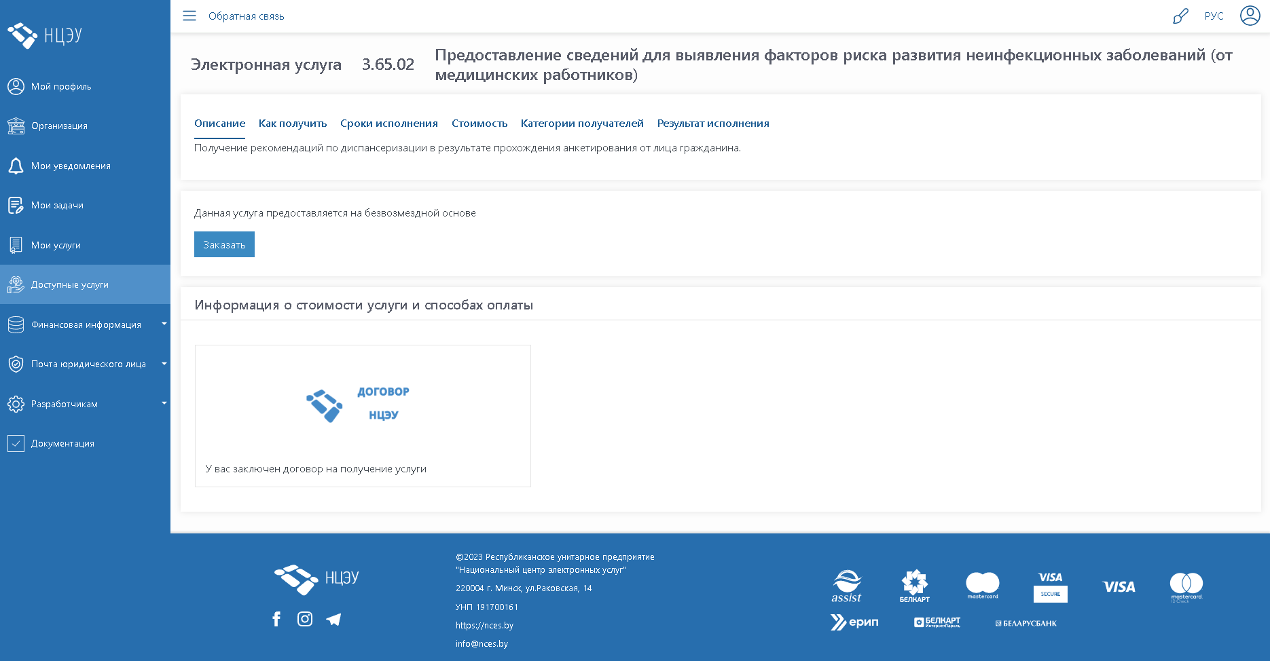Click the Белкарт logo in the footer
Image resolution: width=1270 pixels, height=661 pixels.
click(915, 586)
